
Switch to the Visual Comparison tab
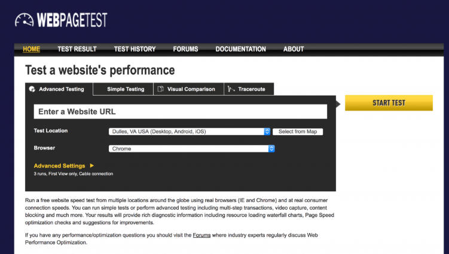[x=189, y=89]
